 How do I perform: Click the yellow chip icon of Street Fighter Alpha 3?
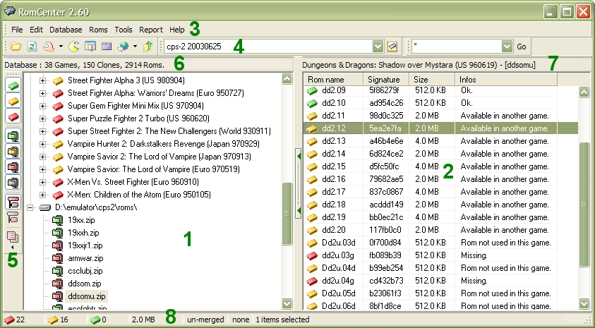pos(58,80)
